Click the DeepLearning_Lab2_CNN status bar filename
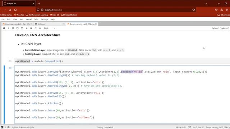 click(x=218, y=127)
